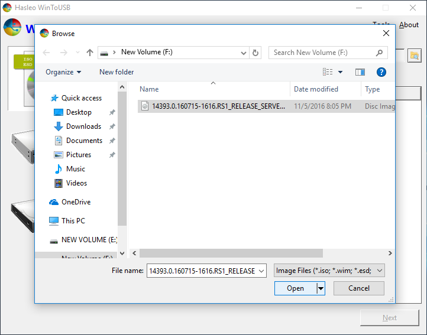Open recent locations chevron in navigation bar
The width and height of the screenshot is (427, 335).
tap(77, 53)
